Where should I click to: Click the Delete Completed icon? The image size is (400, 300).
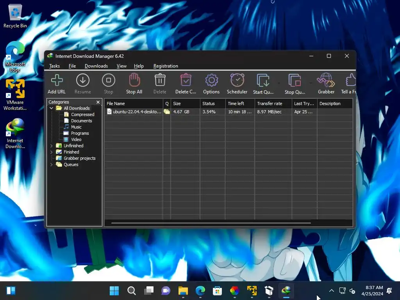click(x=186, y=80)
